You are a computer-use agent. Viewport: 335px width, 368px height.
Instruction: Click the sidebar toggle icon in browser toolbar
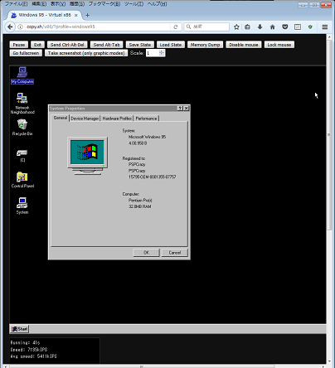coord(298,27)
